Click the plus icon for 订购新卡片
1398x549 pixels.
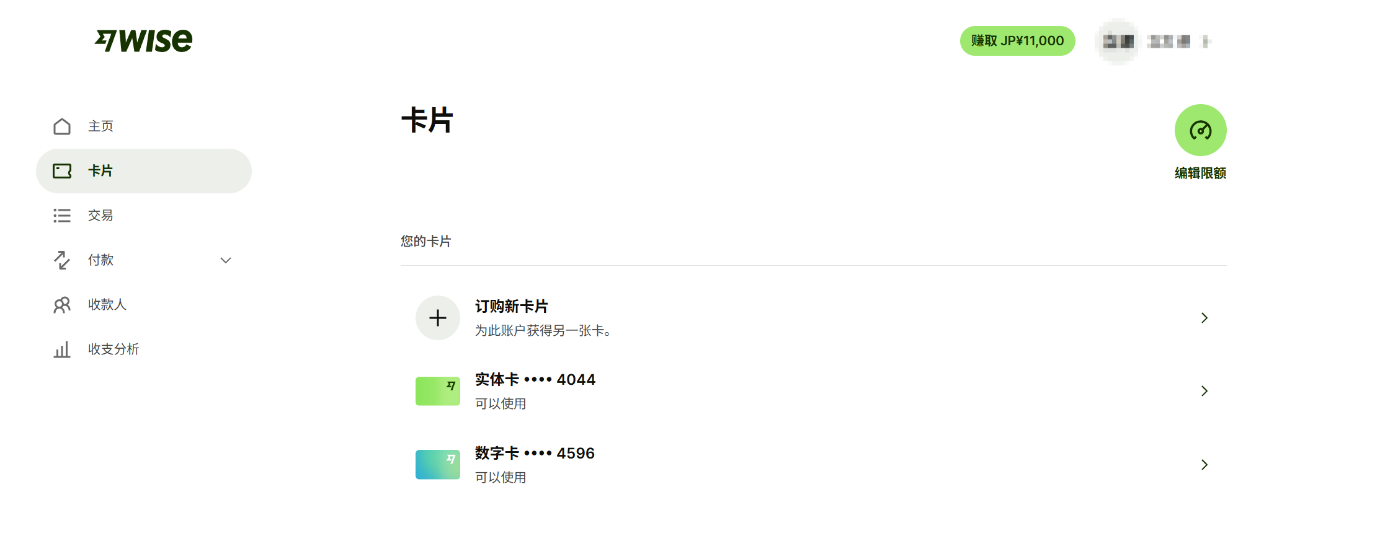pyautogui.click(x=438, y=318)
